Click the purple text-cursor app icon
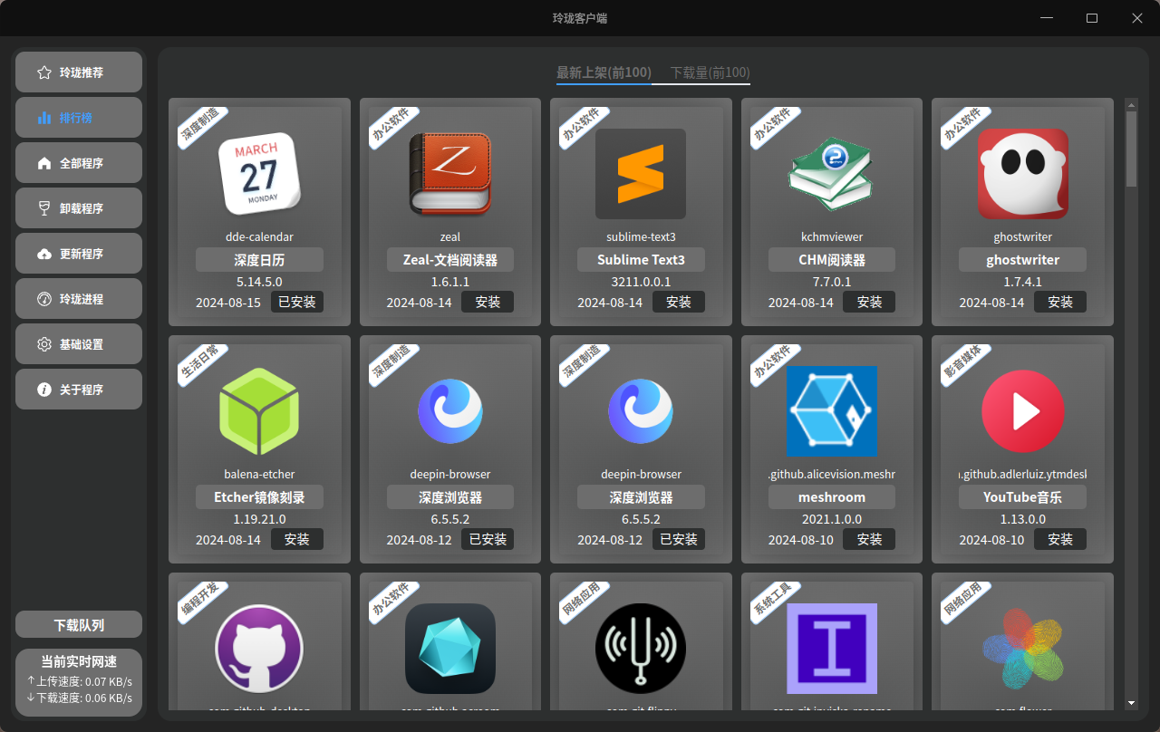The width and height of the screenshot is (1160, 732). point(832,649)
